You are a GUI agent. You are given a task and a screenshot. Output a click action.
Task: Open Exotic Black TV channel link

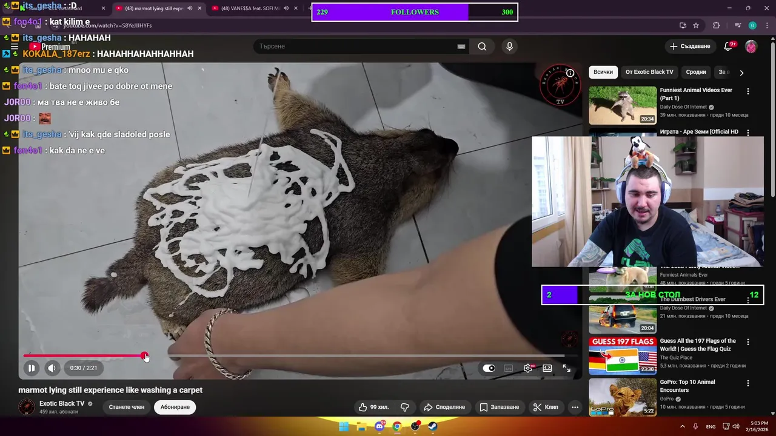pyautogui.click(x=62, y=403)
